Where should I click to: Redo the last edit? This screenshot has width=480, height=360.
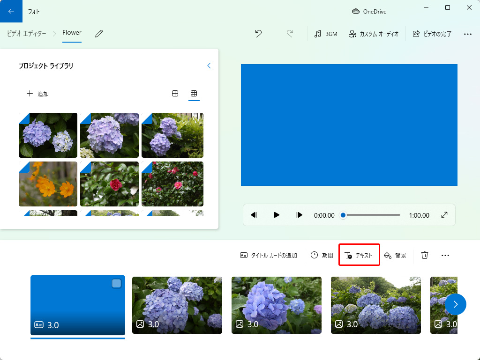(x=290, y=34)
